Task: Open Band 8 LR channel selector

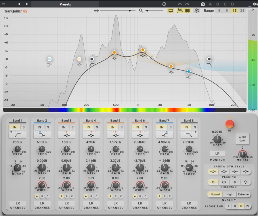Action: click(x=189, y=203)
